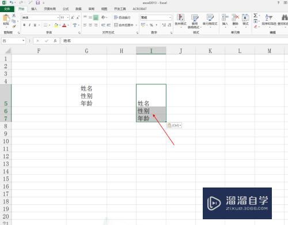Click the Copy icon in clipboard group
The image size is (288, 225).
tap(13, 21)
